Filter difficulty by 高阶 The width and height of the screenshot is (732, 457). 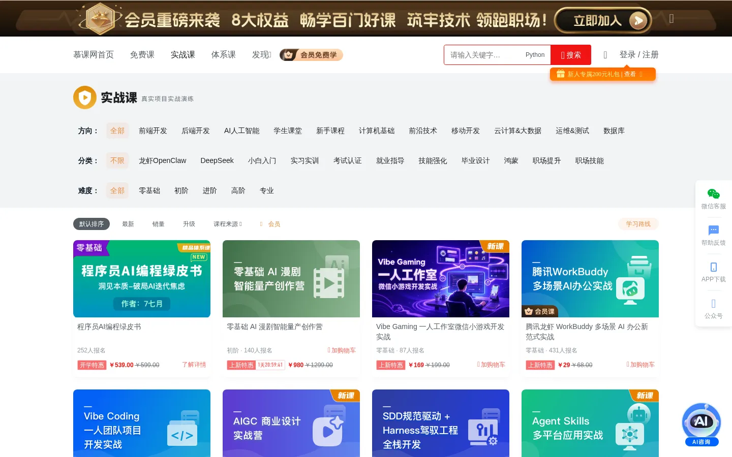[x=238, y=191]
